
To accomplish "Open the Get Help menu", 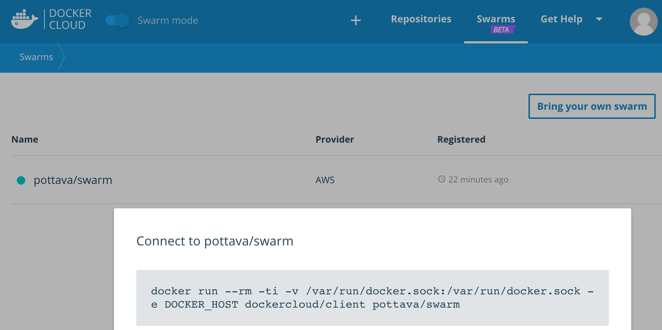I will coord(561,19).
